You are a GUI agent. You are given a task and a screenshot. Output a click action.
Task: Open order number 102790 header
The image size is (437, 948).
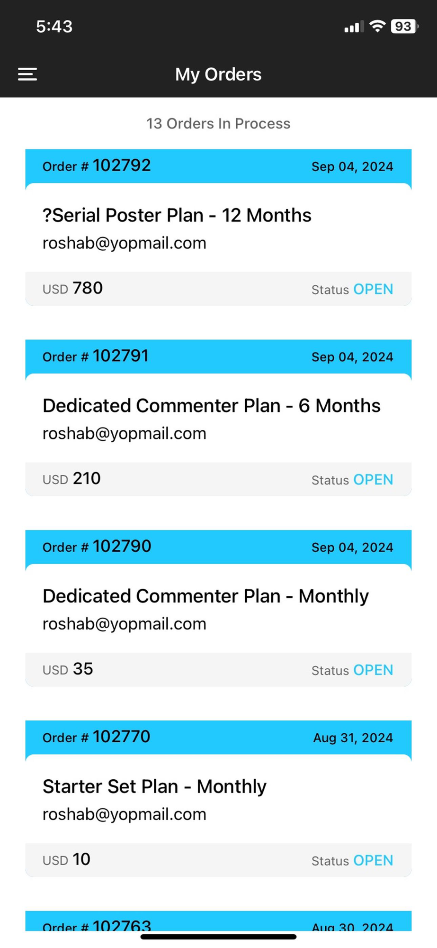218,547
